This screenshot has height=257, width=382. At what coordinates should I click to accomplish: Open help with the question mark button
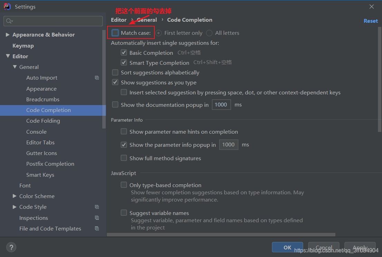click(x=11, y=248)
